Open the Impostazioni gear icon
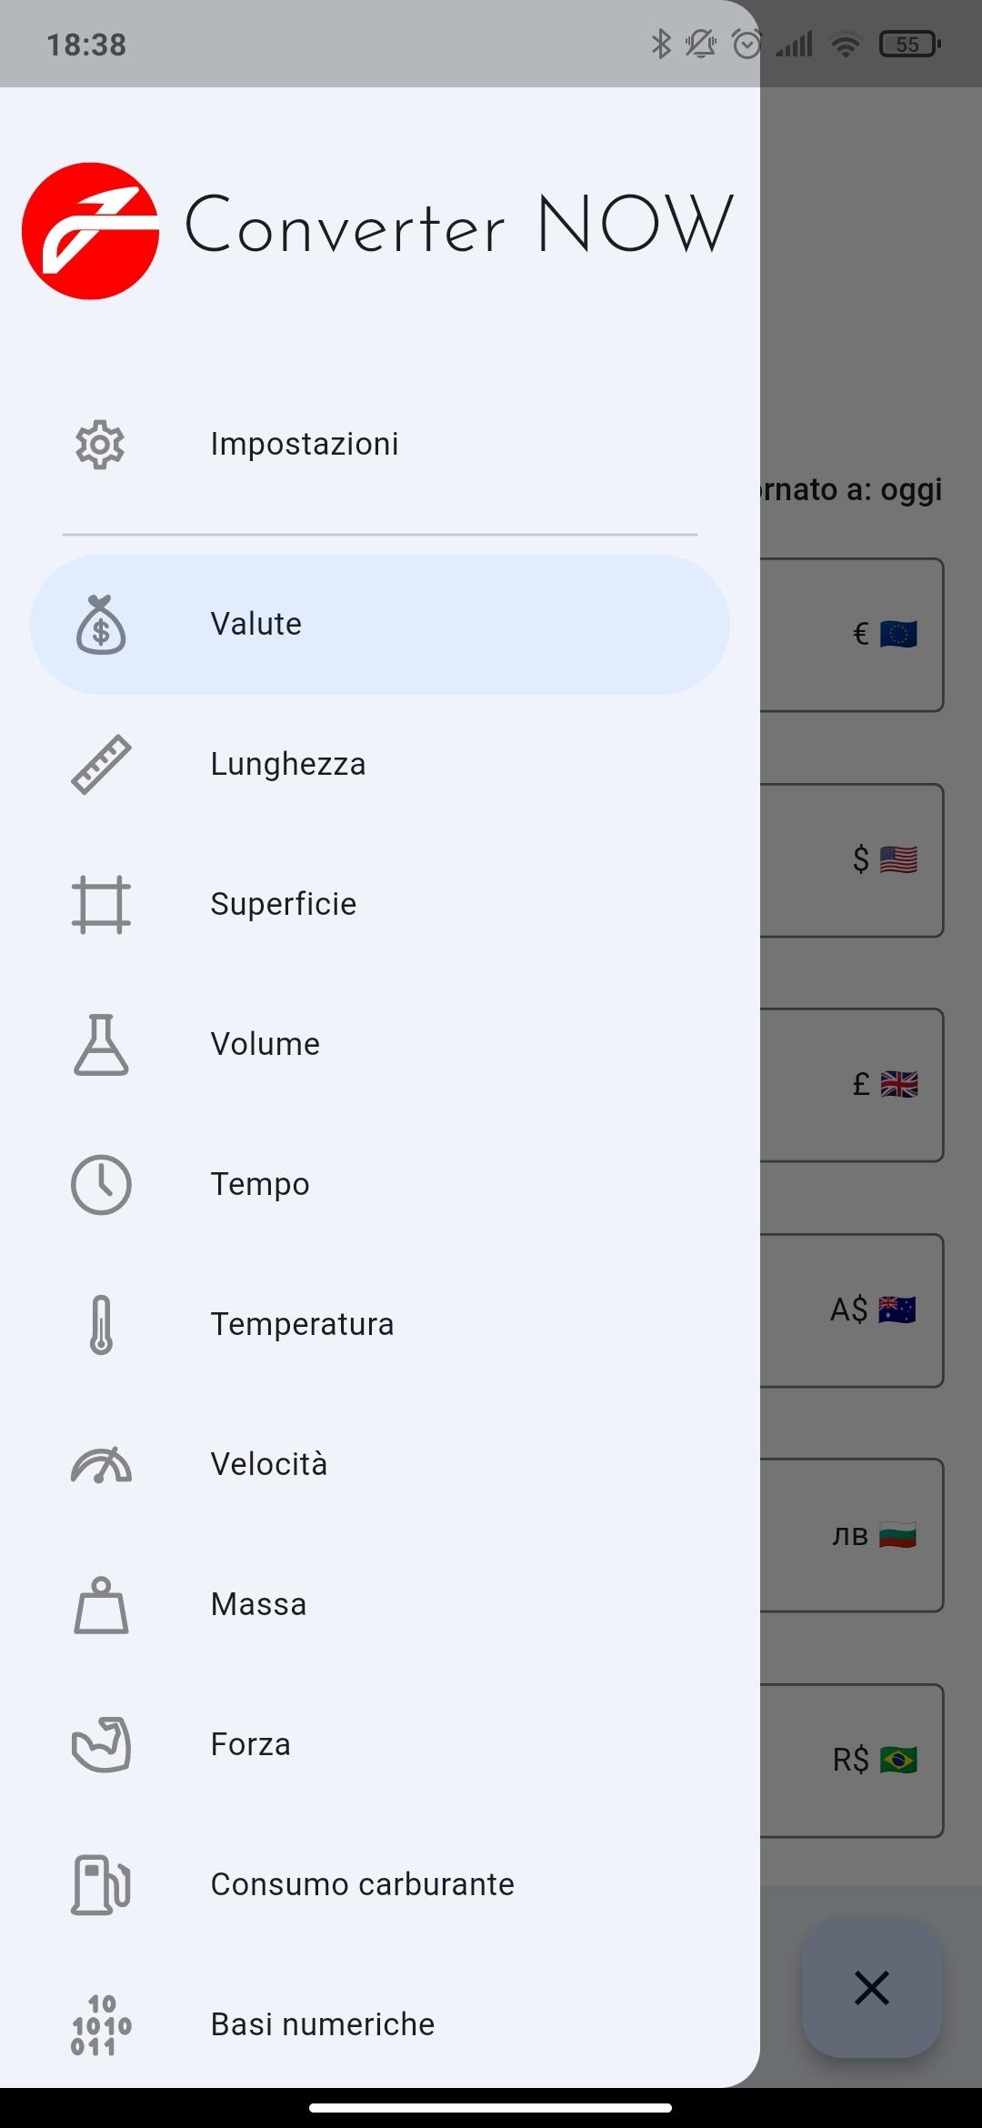982x2128 pixels. pyautogui.click(x=100, y=445)
